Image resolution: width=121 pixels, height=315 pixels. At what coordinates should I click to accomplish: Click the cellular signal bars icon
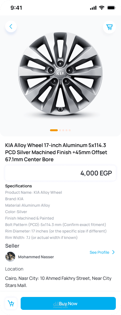pos(93,8)
